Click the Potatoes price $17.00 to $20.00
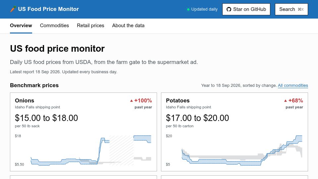This screenshot has width=318, height=179. pyautogui.click(x=197, y=118)
